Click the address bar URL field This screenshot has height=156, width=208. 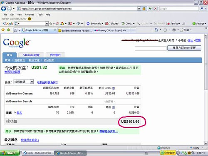pyautogui.click(x=78, y=9)
